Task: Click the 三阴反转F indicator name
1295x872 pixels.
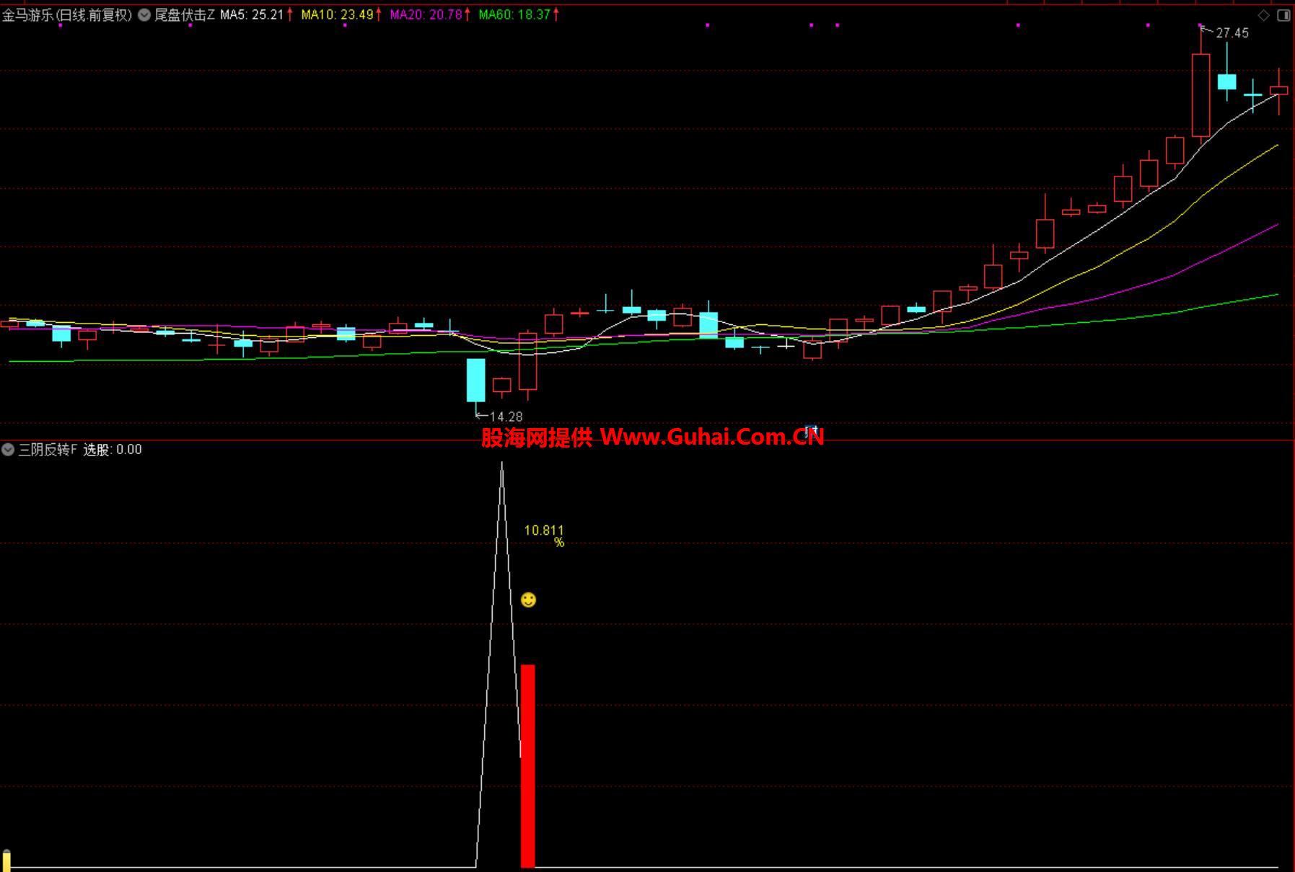Action: pyautogui.click(x=48, y=450)
